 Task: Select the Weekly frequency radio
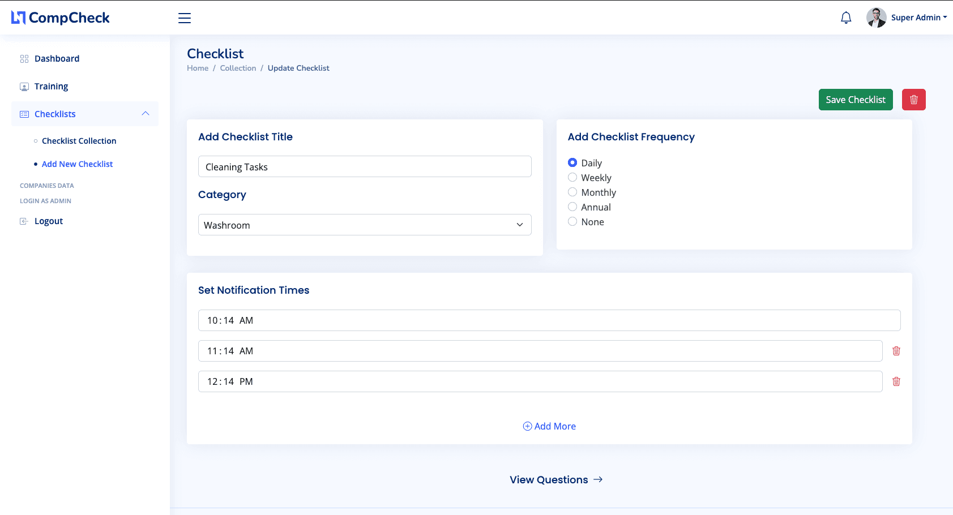(x=572, y=177)
